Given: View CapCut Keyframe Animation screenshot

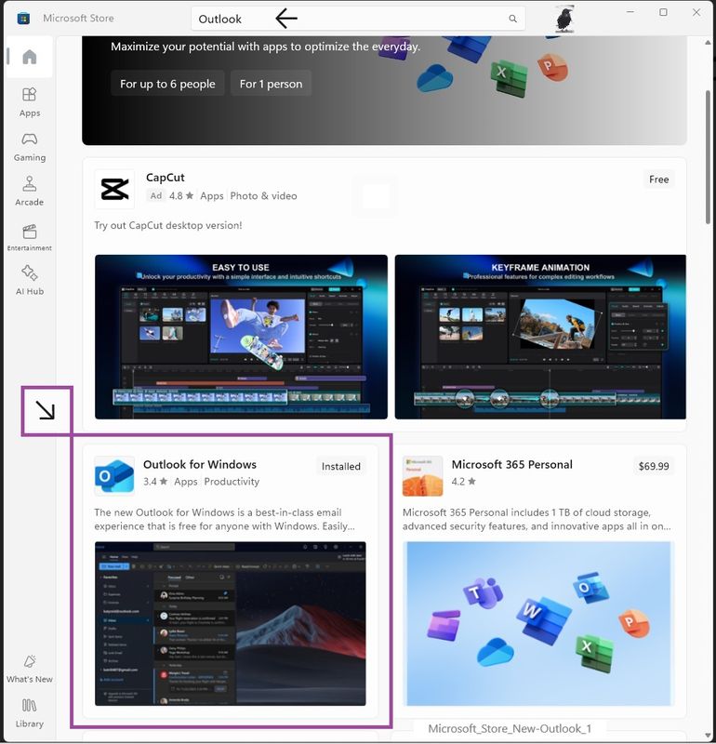Looking at the screenshot, I should 540,337.
